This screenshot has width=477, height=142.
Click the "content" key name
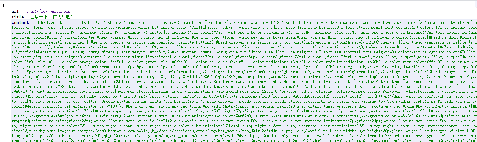(x=20, y=22)
